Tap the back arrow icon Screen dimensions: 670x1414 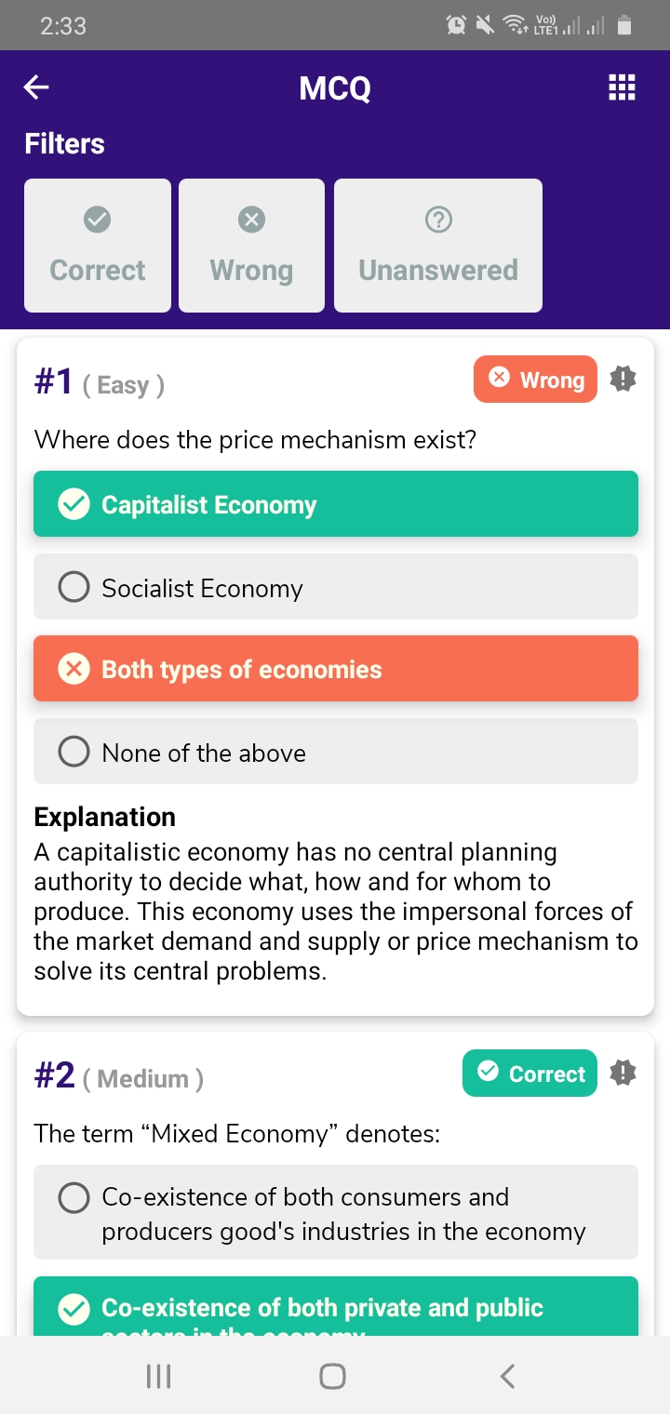tap(37, 87)
